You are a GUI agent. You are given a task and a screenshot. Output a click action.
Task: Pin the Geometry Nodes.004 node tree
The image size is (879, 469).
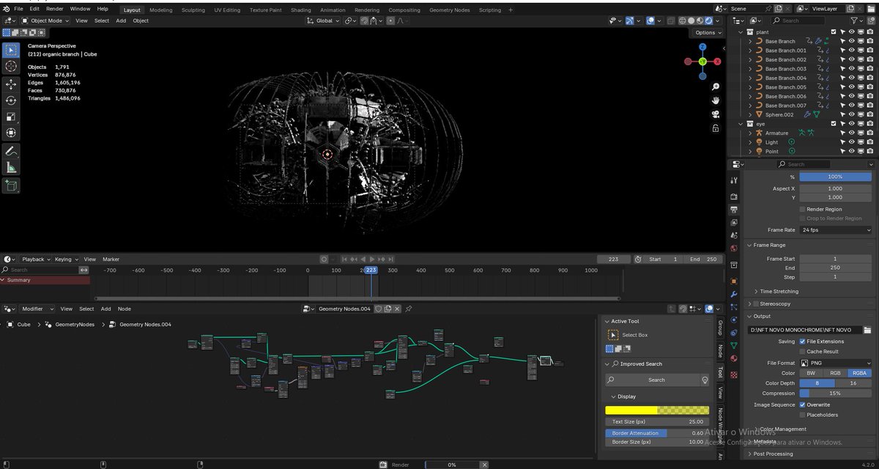point(408,309)
